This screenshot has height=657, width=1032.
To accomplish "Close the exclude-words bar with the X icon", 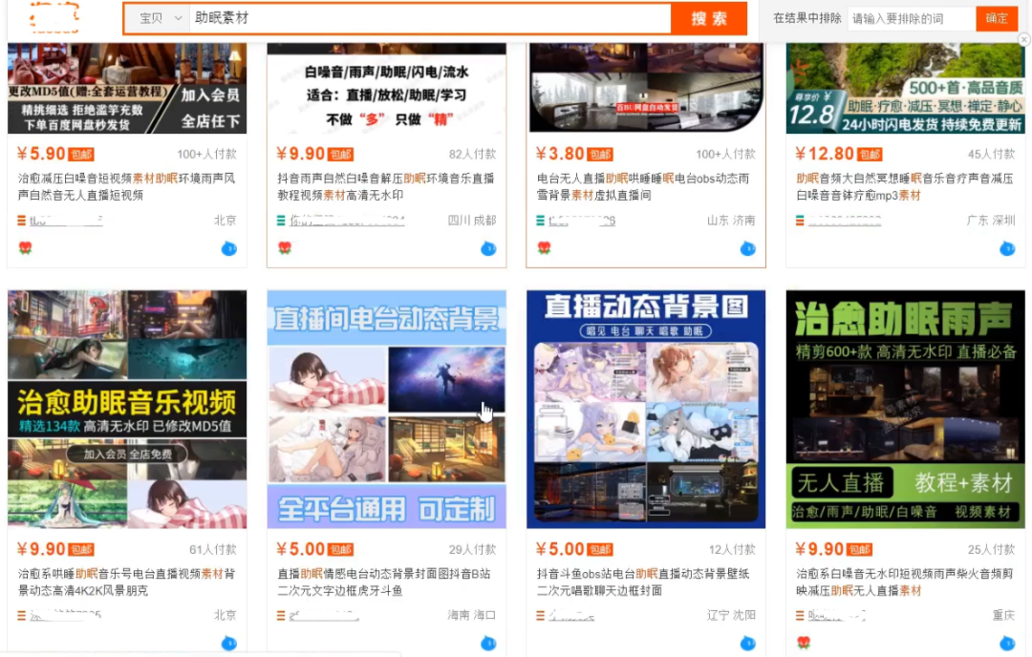I will [1023, 40].
